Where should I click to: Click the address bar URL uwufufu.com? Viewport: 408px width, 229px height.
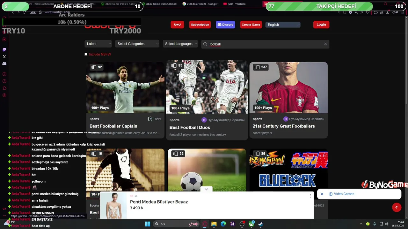[57, 12]
